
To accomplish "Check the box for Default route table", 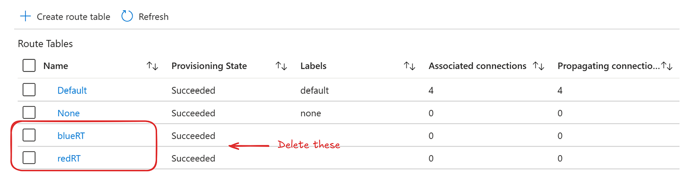I will tap(29, 90).
